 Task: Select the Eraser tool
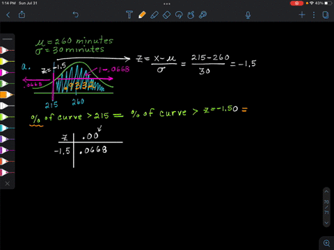(166, 15)
